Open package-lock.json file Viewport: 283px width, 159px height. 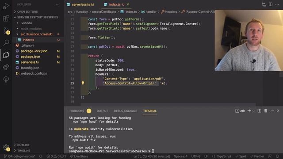(34, 51)
